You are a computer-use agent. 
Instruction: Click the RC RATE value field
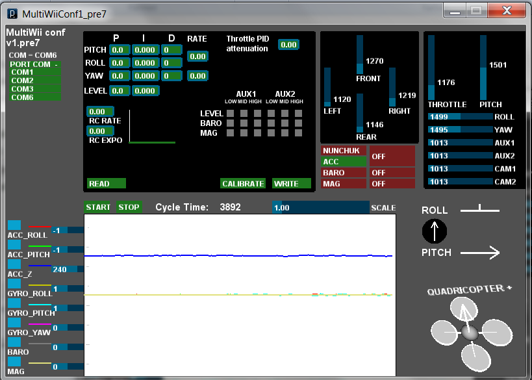[x=100, y=112]
